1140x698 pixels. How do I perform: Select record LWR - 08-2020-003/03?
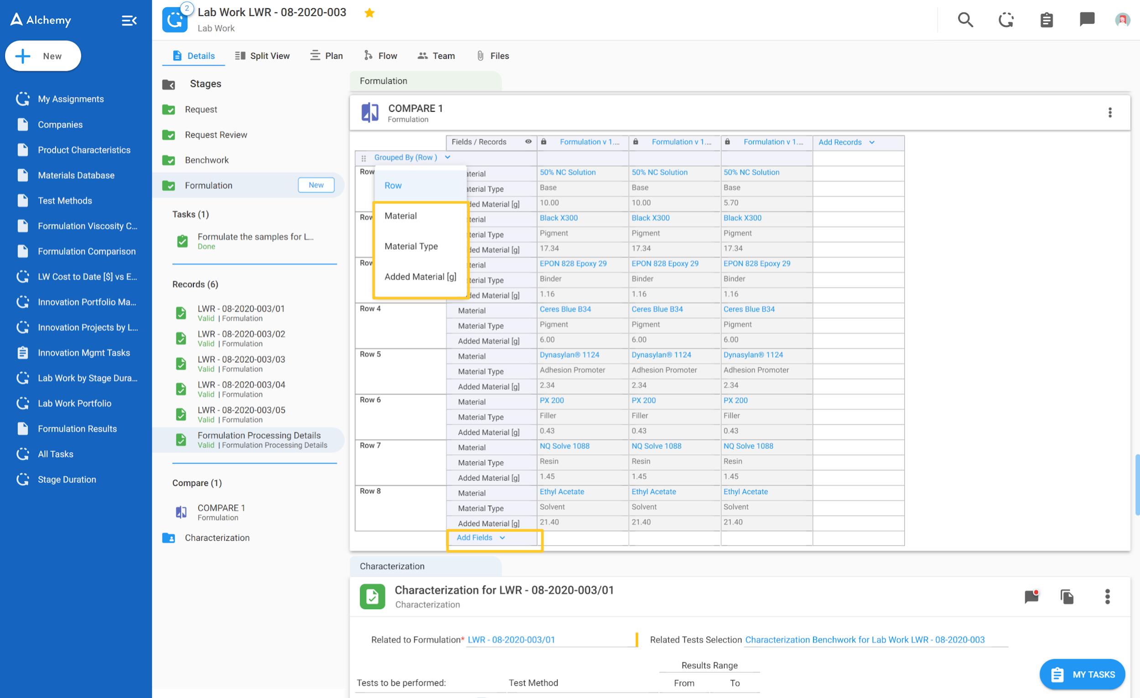[x=241, y=364]
